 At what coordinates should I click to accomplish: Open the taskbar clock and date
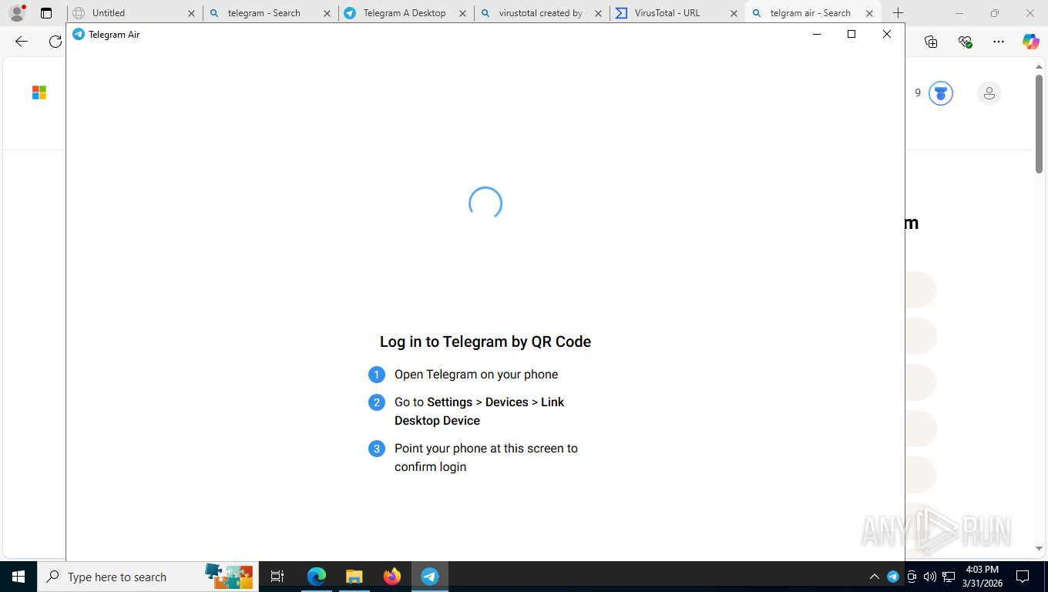(982, 577)
